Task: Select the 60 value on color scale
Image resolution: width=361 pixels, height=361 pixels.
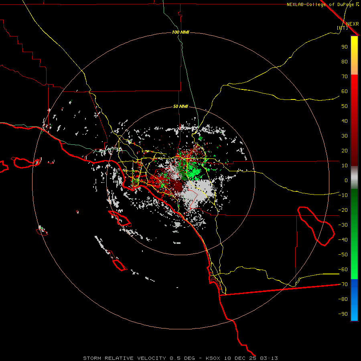Action: tap(345, 91)
